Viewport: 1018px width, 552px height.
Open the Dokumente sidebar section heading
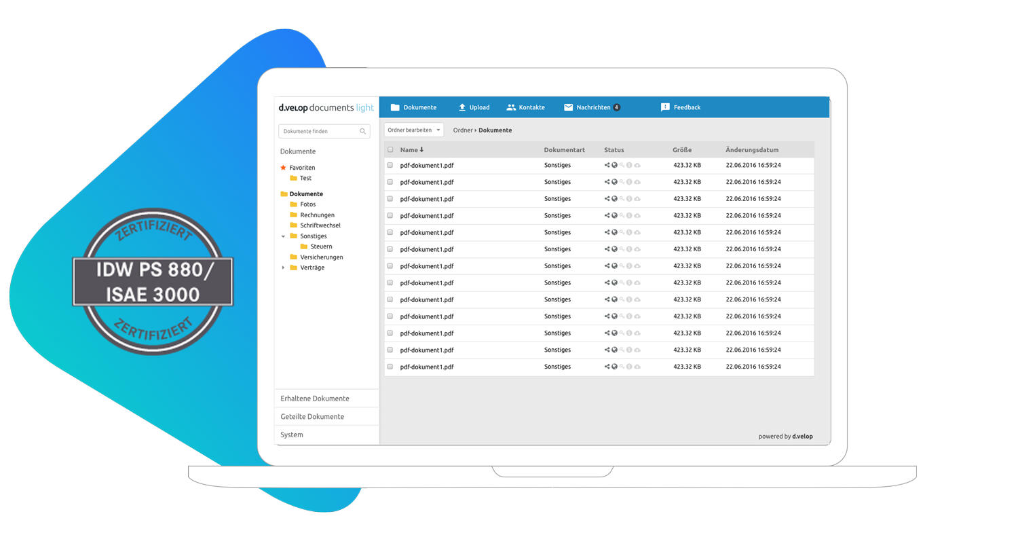[x=298, y=151]
